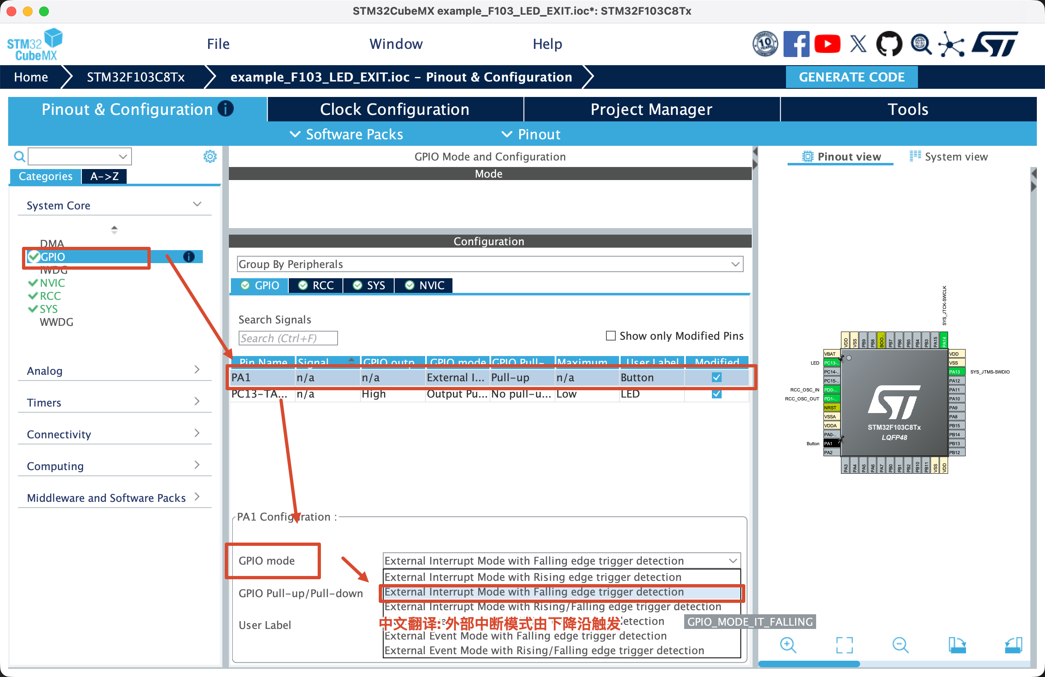Open the Software Packs dropdown menu

[x=347, y=134]
